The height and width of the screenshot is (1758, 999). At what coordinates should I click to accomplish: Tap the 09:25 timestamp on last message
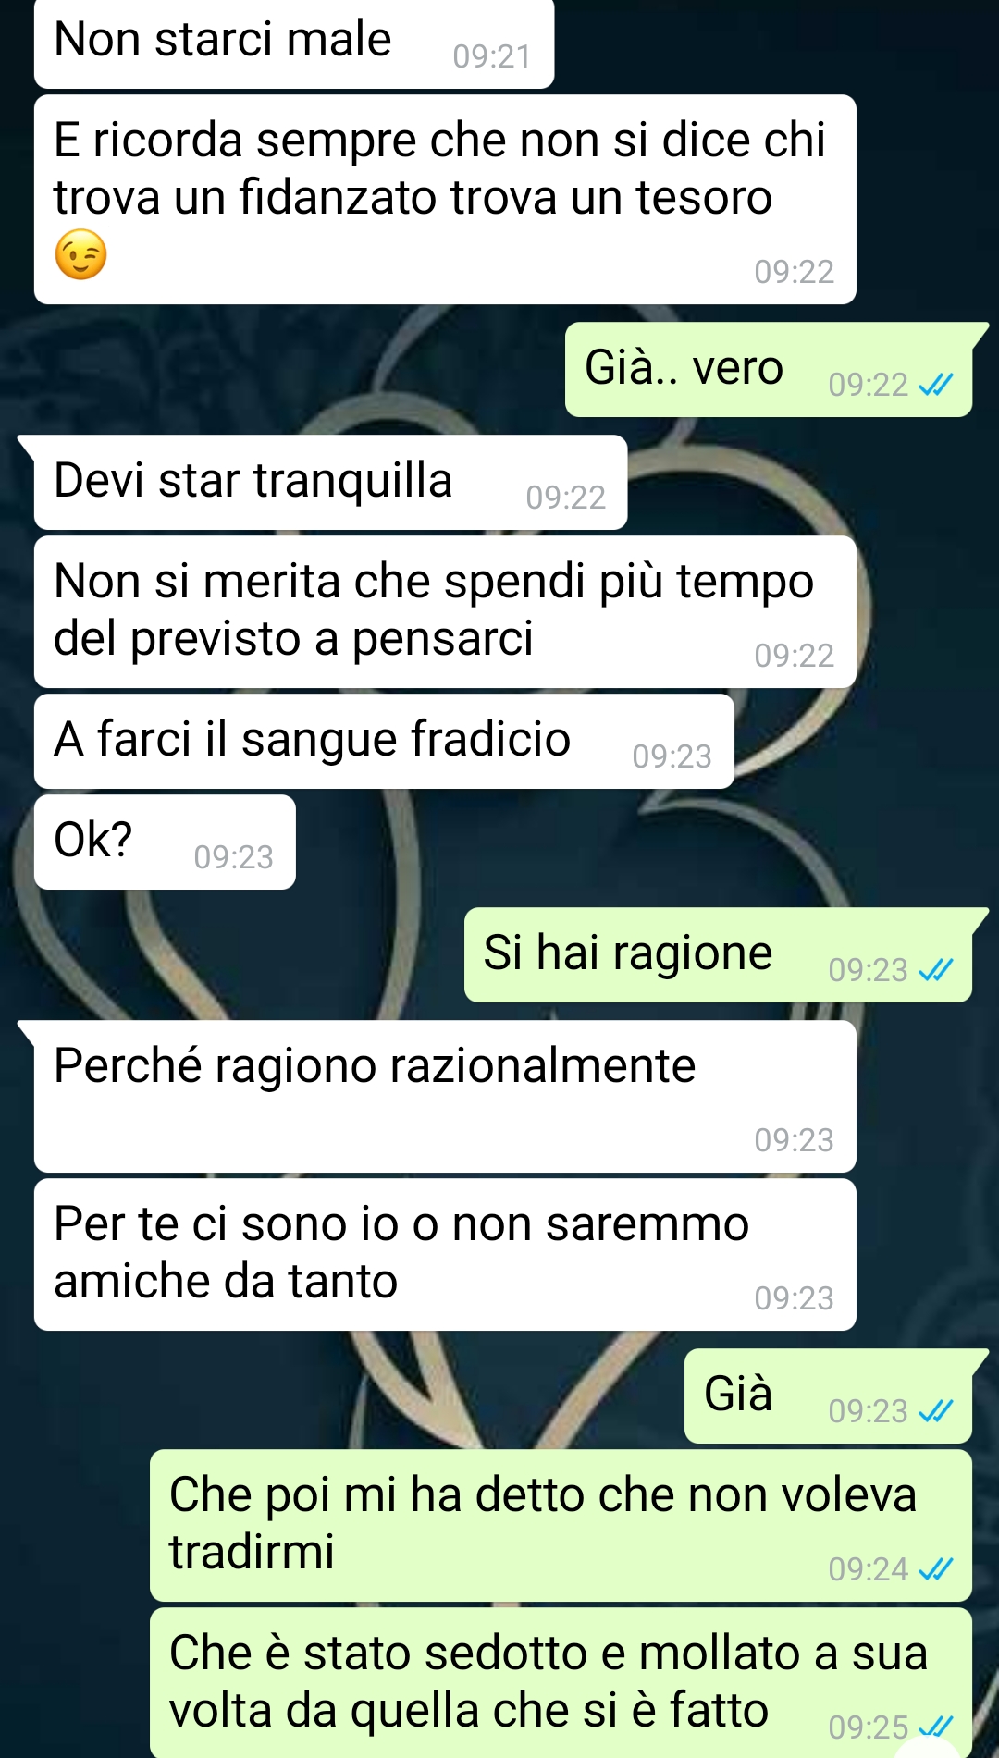click(868, 1727)
